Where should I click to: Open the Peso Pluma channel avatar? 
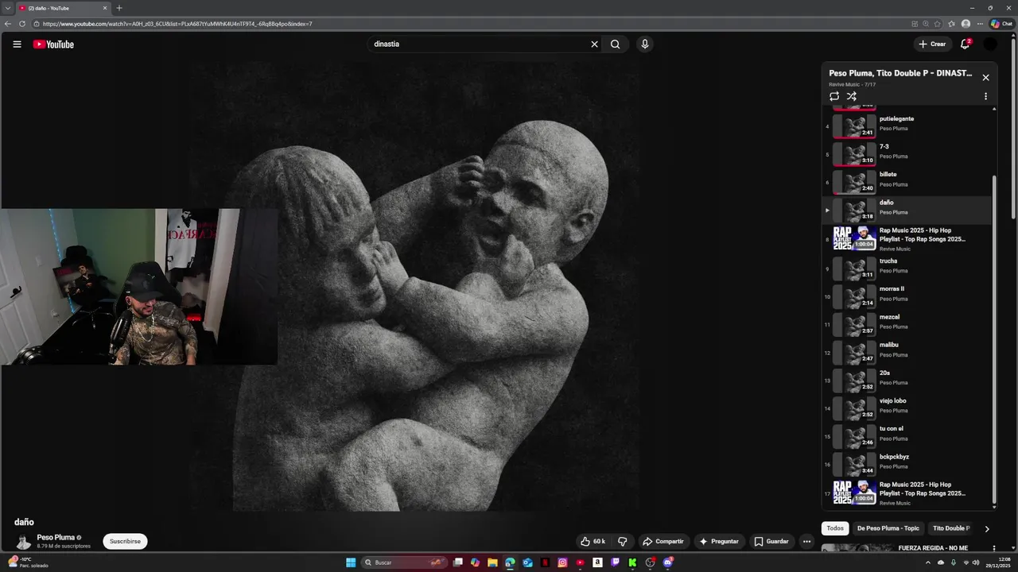(x=23, y=542)
